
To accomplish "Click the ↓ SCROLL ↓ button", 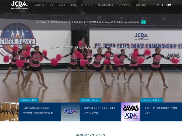I will tap(91, 57).
